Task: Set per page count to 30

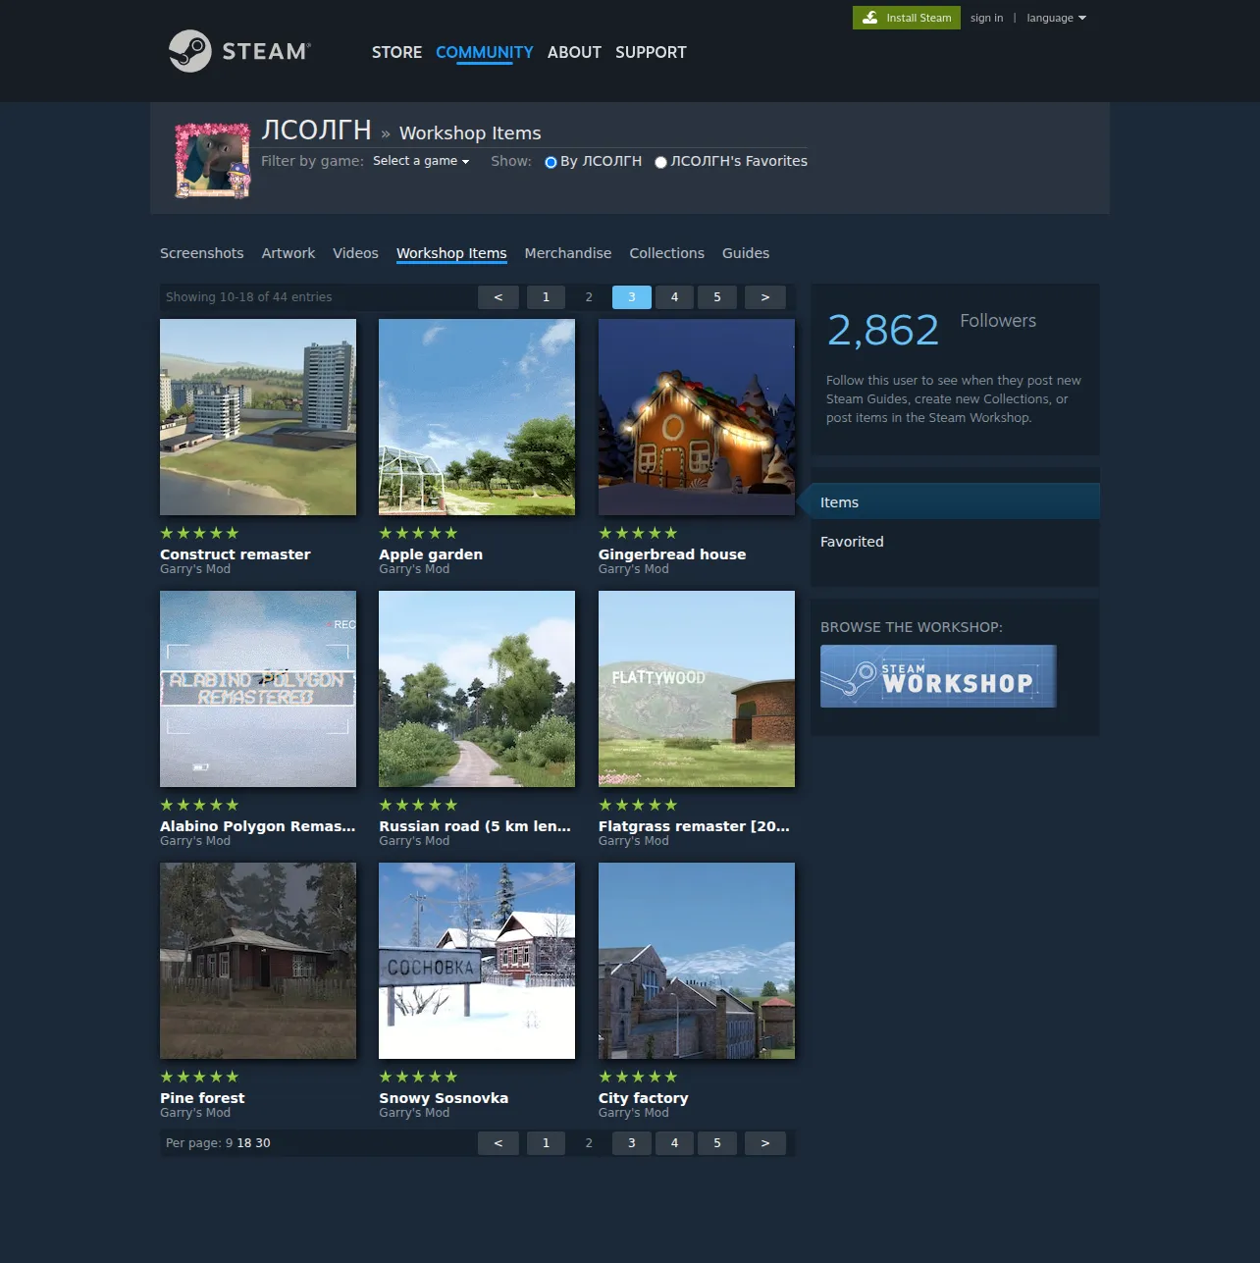Action: 263,1143
